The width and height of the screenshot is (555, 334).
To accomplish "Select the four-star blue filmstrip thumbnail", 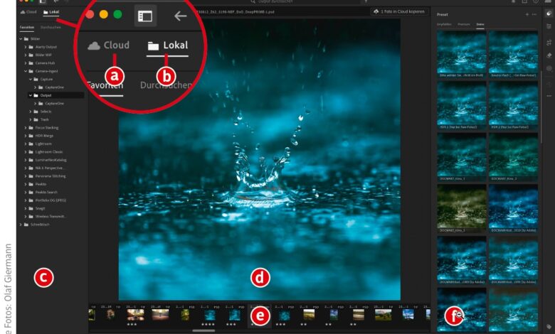I will (x=210, y=315).
